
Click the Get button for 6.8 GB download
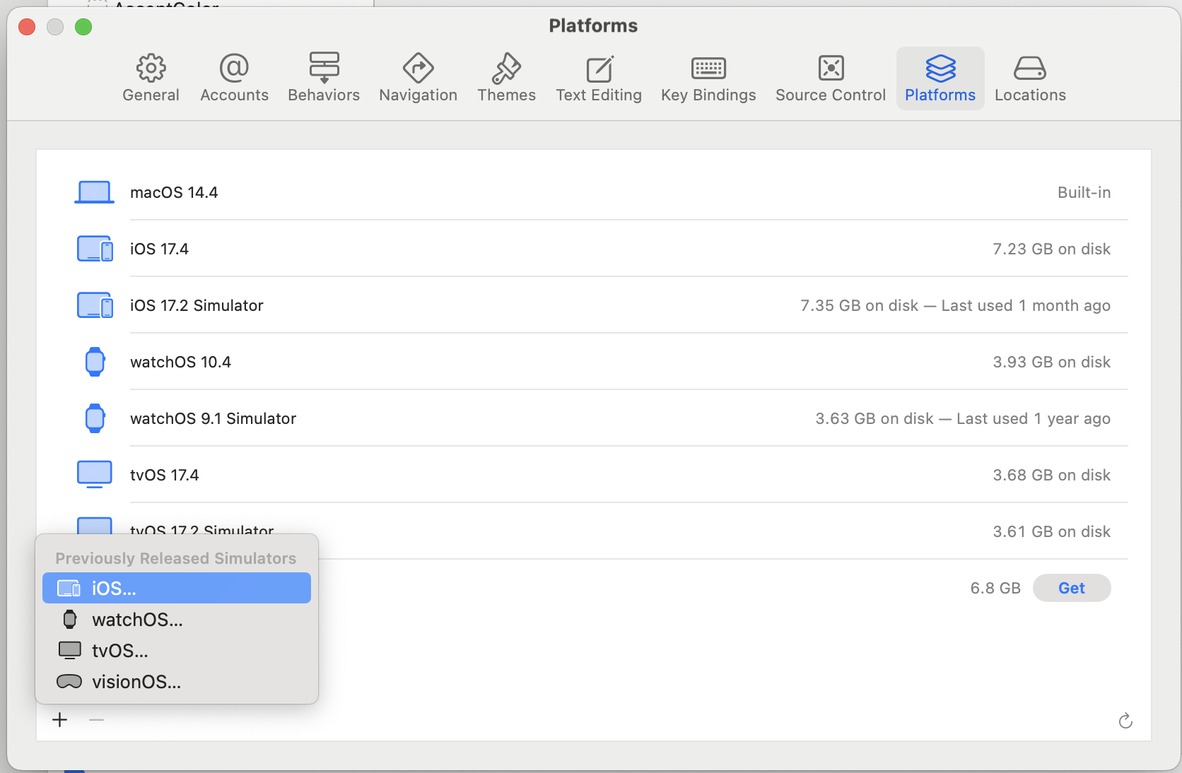click(x=1072, y=588)
